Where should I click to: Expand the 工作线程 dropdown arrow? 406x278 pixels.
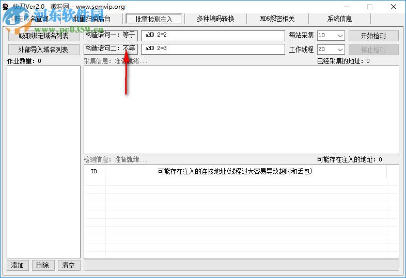click(x=340, y=50)
